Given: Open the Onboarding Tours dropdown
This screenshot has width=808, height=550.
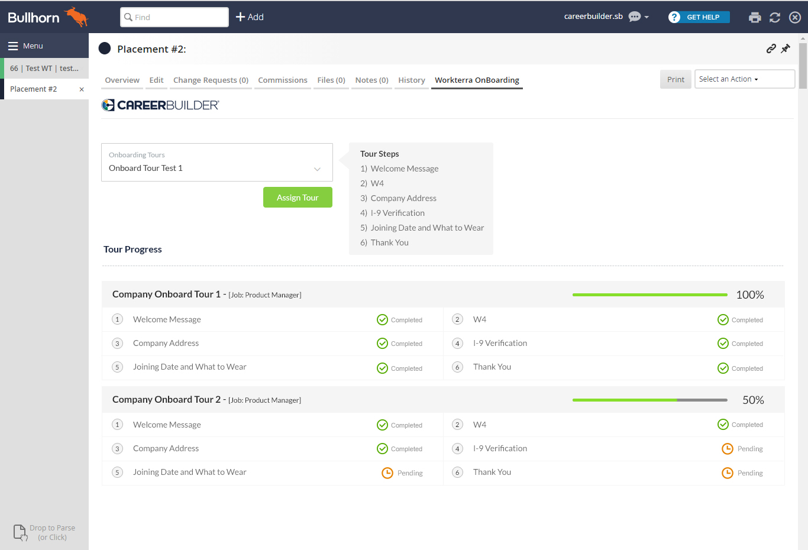Looking at the screenshot, I should point(217,162).
